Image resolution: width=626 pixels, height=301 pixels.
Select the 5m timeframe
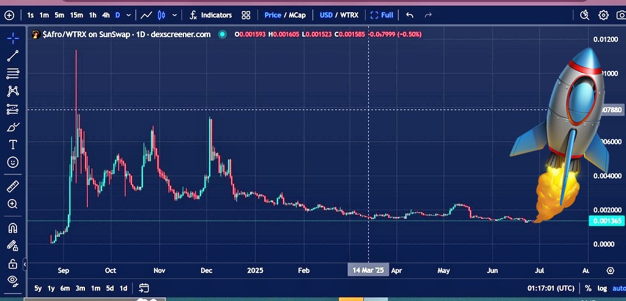tap(59, 15)
